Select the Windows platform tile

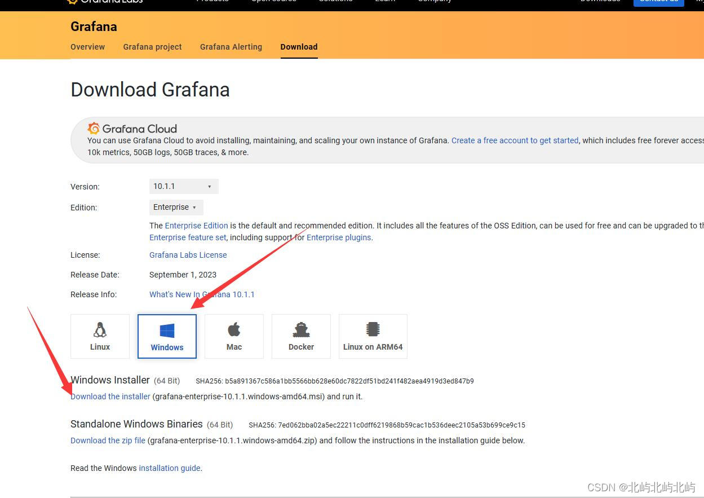167,336
